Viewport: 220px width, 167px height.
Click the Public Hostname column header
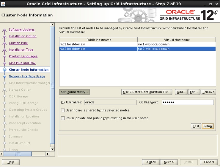click(98, 40)
